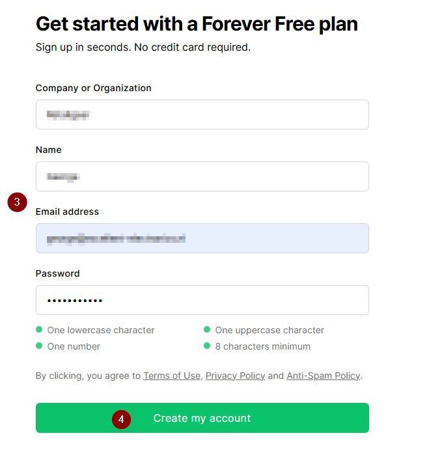Viewport: 442px width, 455px height.
Task: Open the Privacy Policy link
Action: pos(235,376)
